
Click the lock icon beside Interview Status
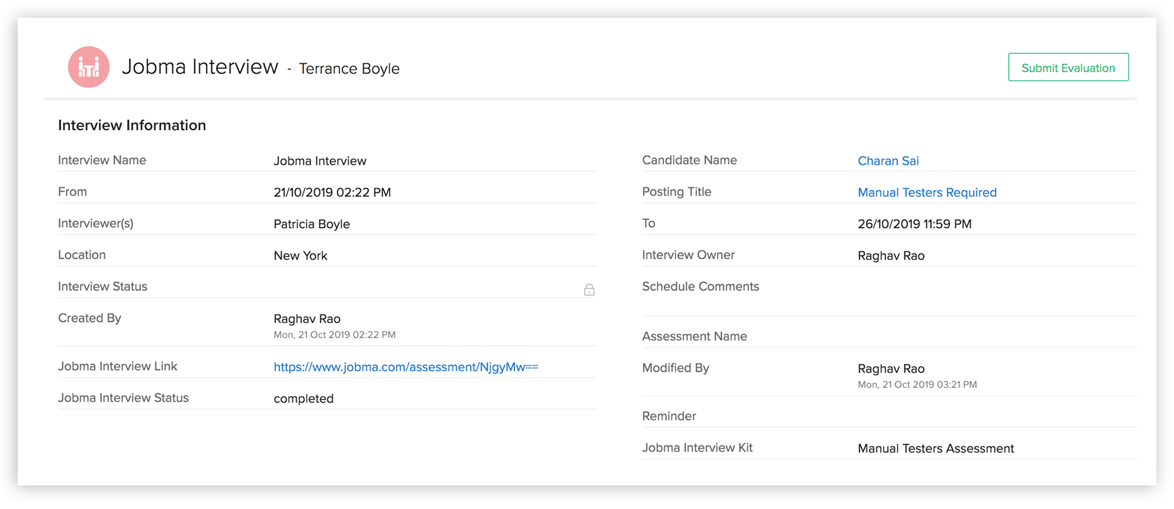(589, 290)
